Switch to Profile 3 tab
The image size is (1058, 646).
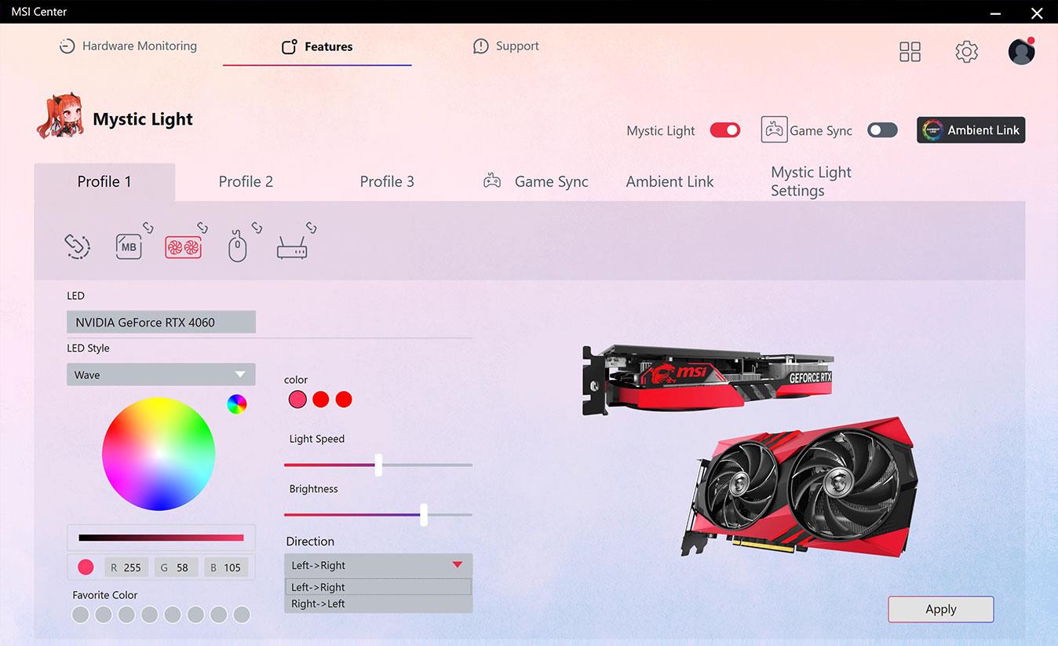tap(387, 181)
